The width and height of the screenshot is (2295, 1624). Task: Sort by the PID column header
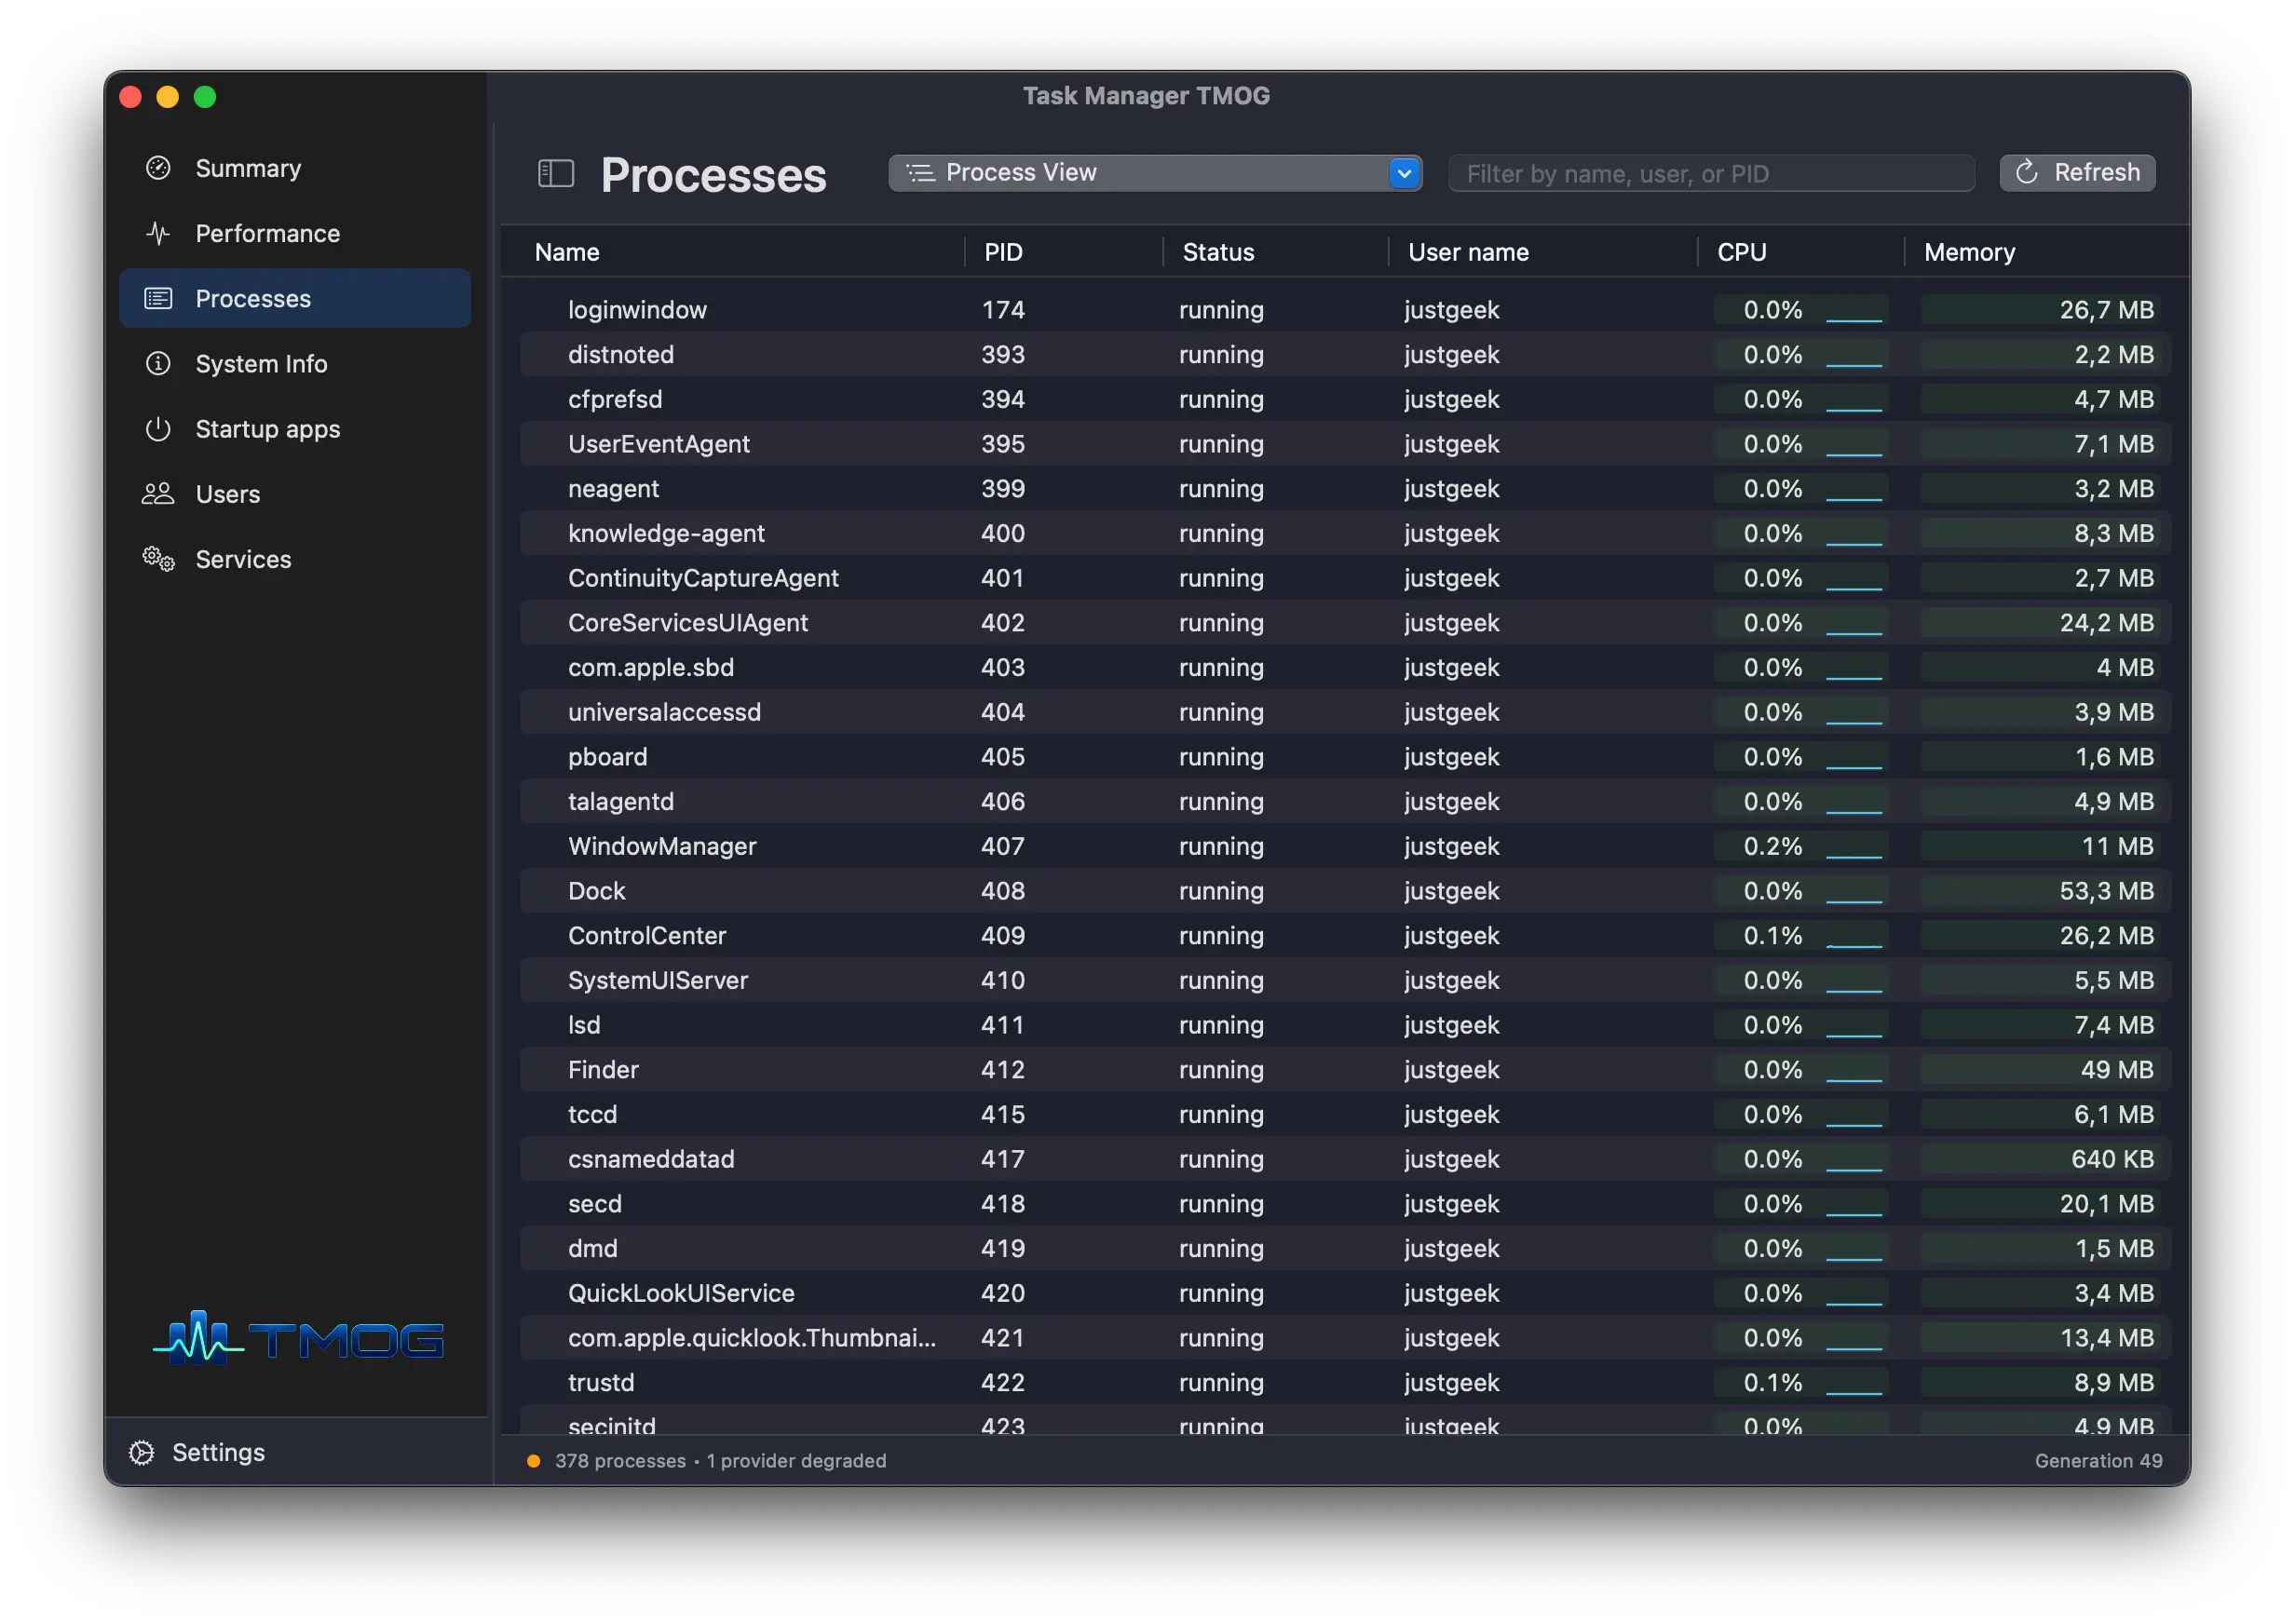1003,252
